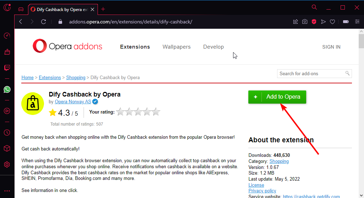Take a snapshot with camera icon

(x=304, y=22)
